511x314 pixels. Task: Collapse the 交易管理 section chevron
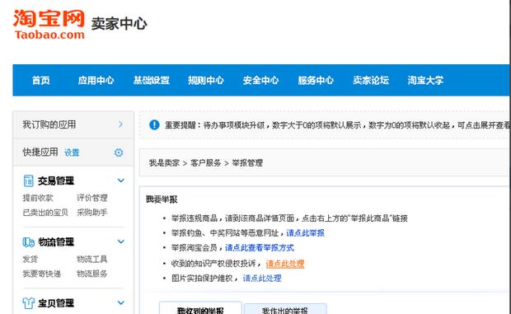click(121, 180)
